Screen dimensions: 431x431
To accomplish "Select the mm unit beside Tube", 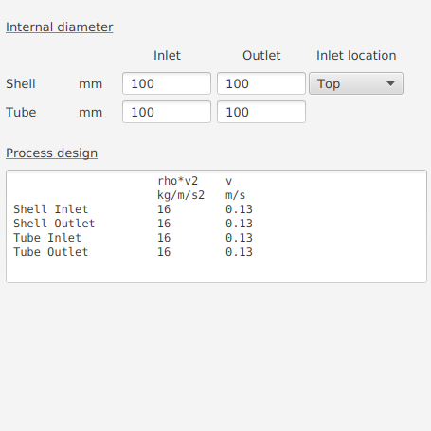I will 90,113.
